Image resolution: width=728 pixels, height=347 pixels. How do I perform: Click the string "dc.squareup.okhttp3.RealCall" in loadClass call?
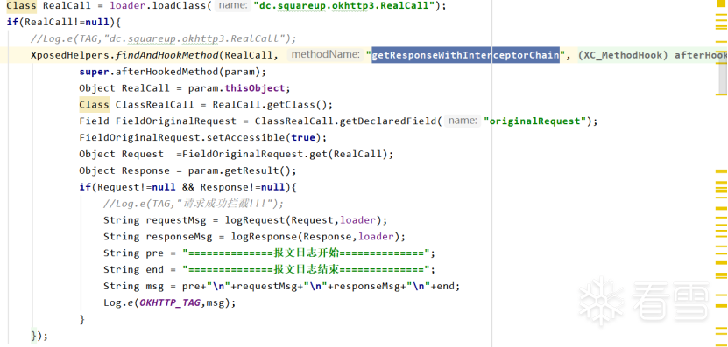click(x=344, y=6)
